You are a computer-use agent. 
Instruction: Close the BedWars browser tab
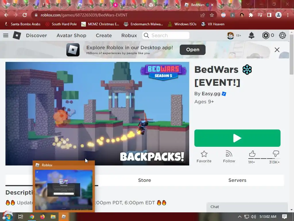click(x=212, y=5)
